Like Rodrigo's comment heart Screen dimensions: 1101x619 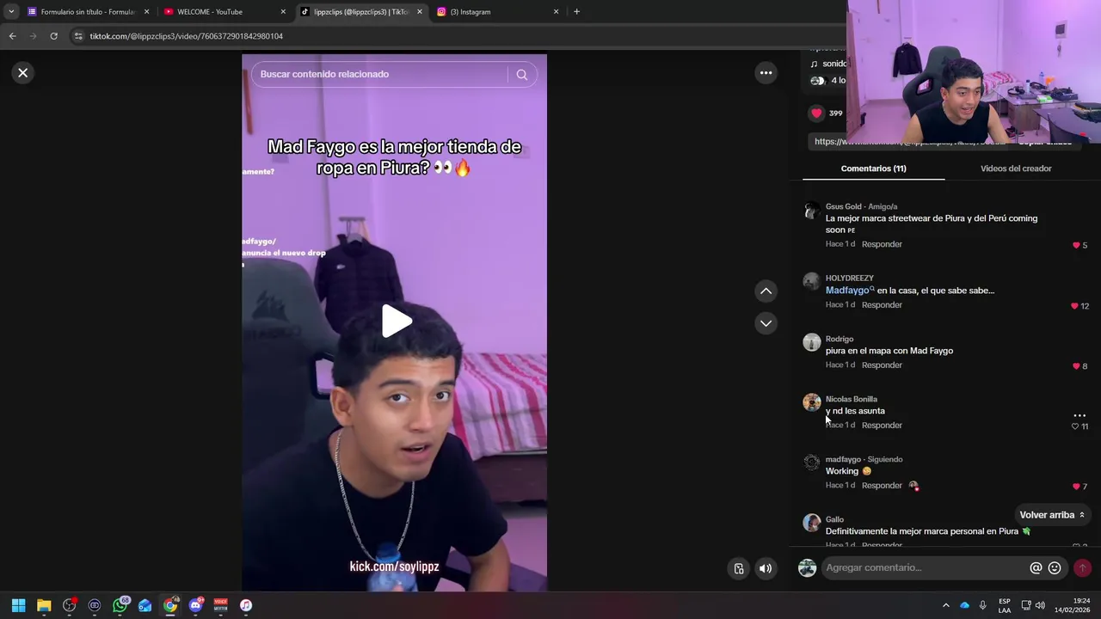[1075, 366]
